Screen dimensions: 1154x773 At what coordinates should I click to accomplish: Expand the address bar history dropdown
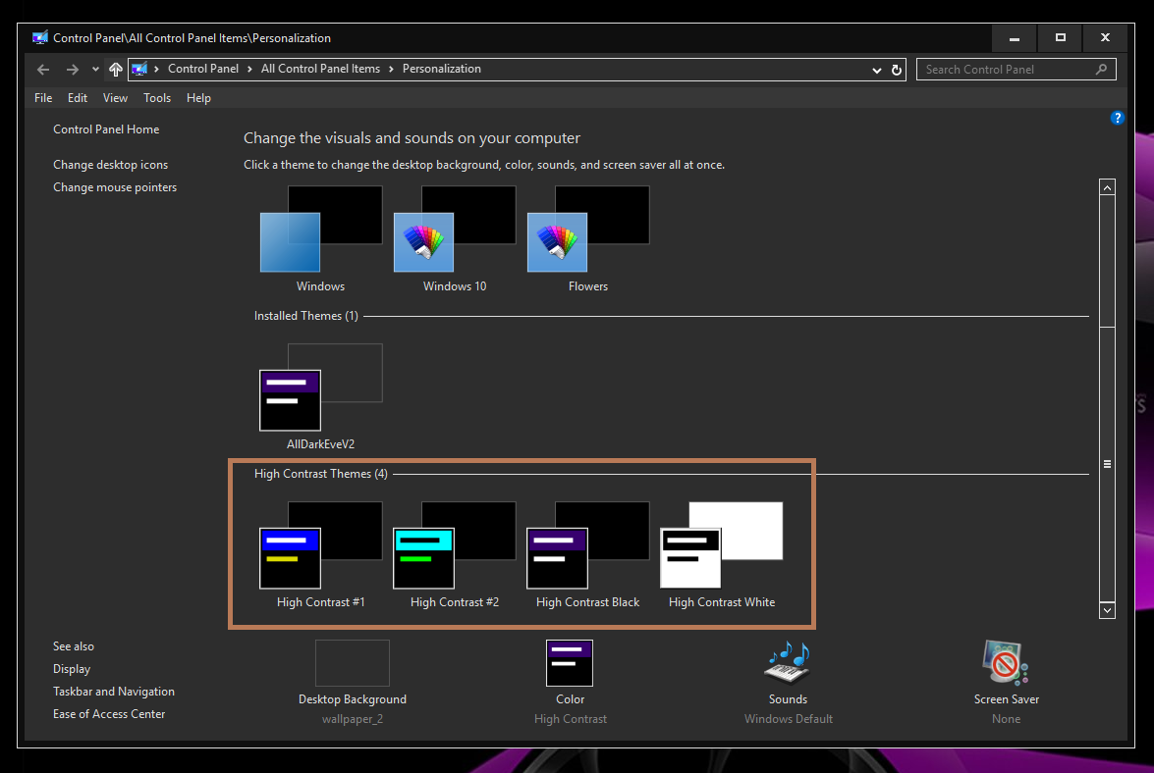coord(876,70)
